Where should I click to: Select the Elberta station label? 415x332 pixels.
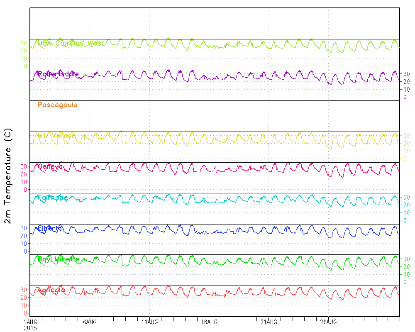50,228
